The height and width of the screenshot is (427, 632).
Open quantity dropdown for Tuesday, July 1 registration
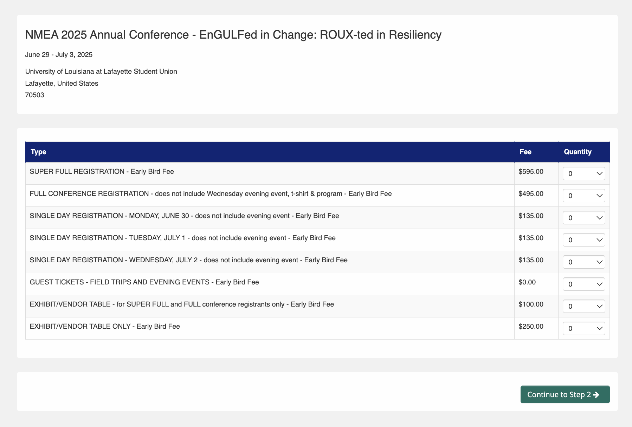584,240
